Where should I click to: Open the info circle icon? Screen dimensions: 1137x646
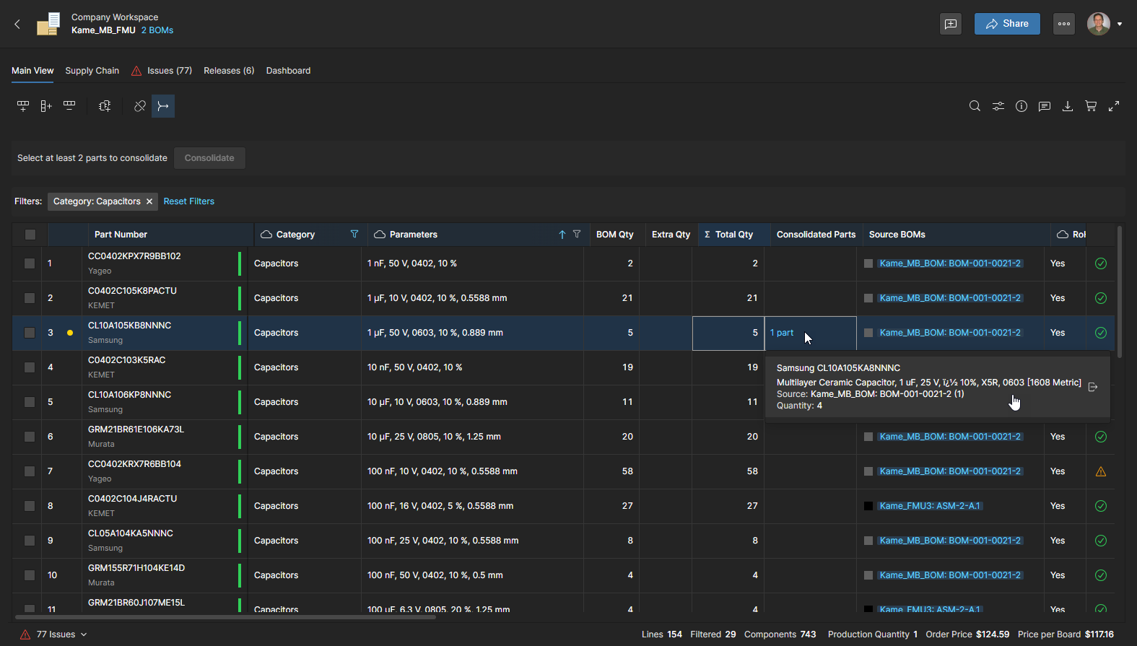click(1021, 106)
